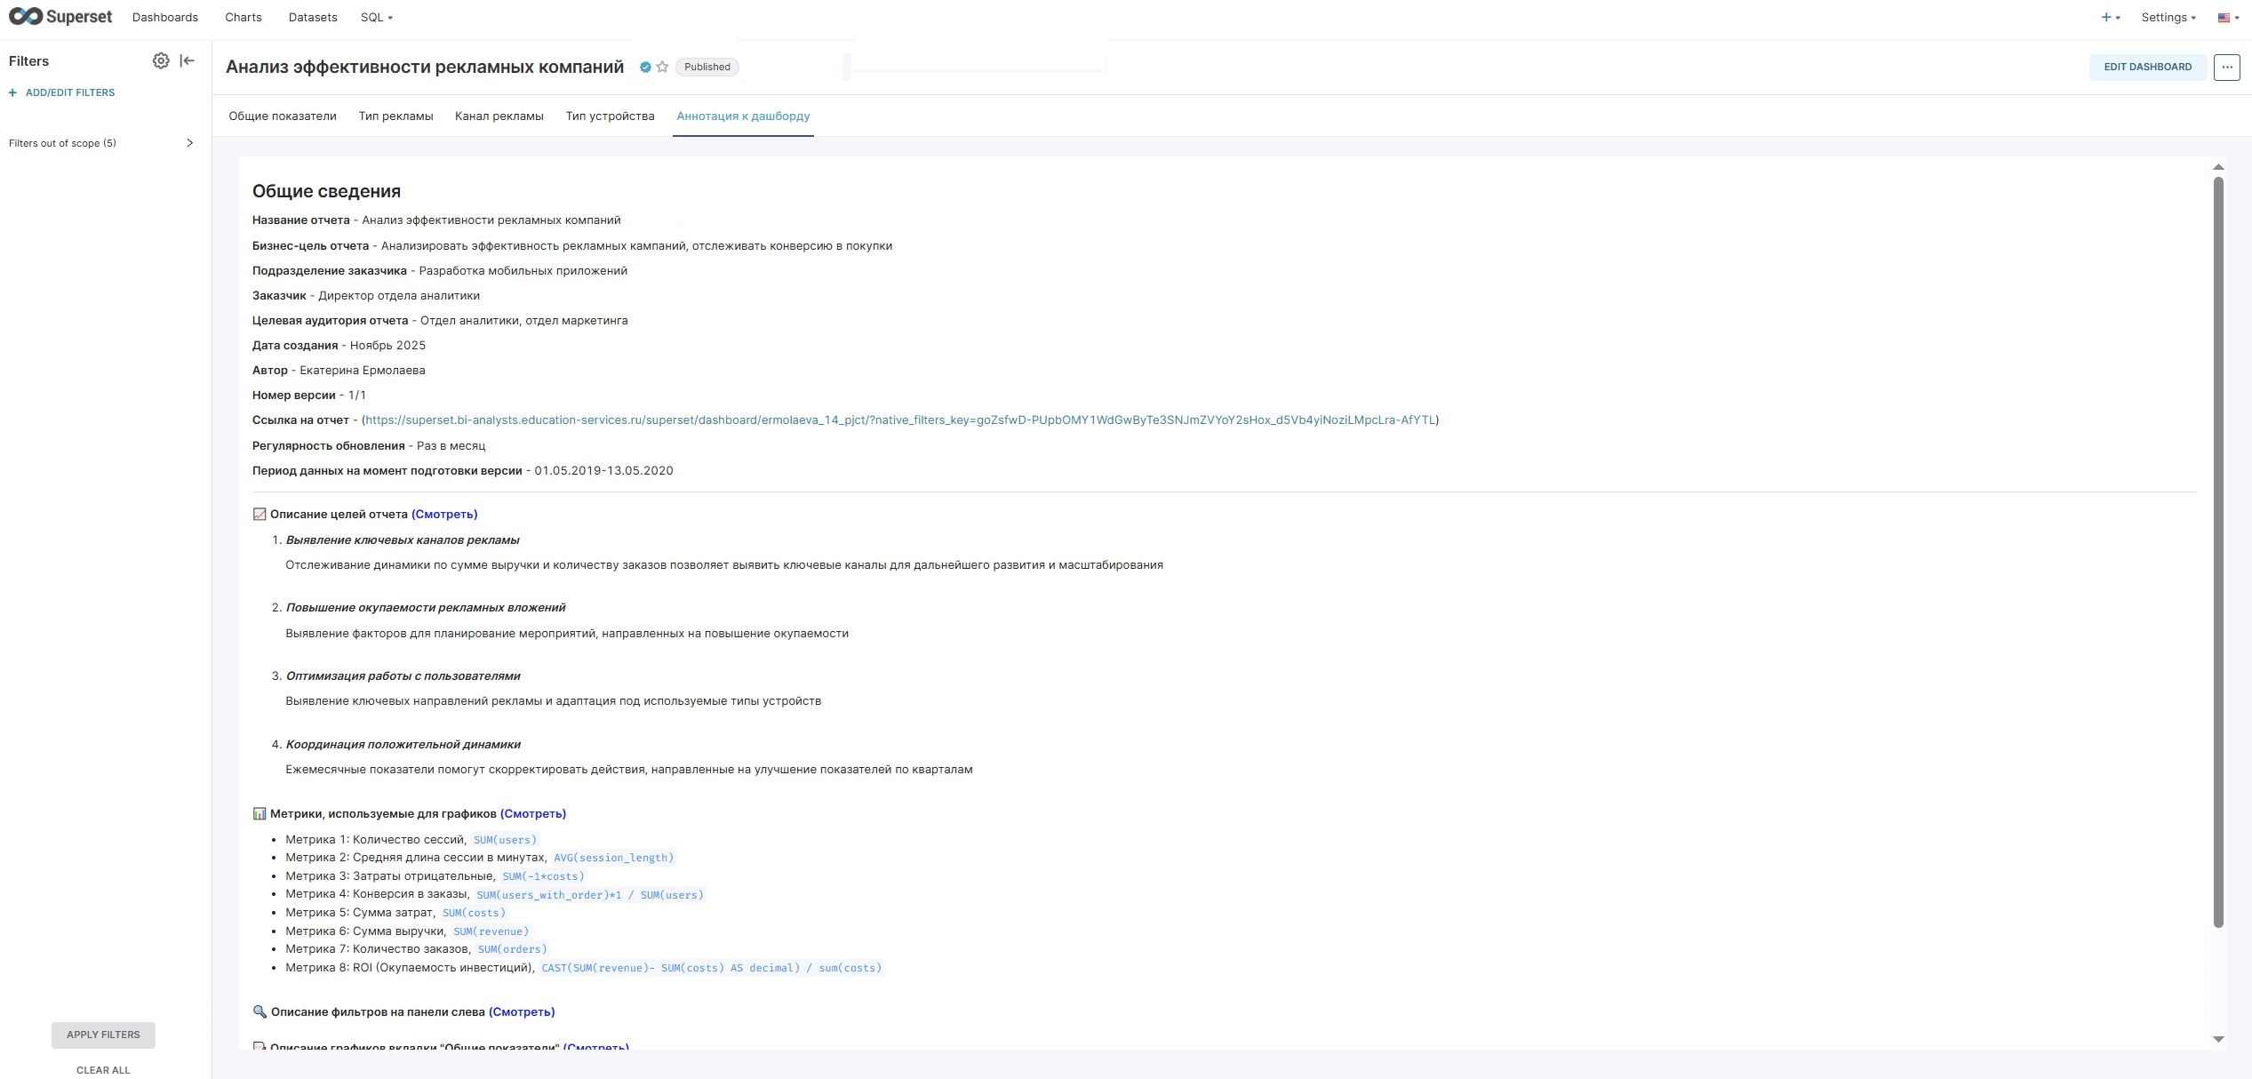Star the dashboard as favorite
This screenshot has height=1079, width=2252.
pyautogui.click(x=662, y=67)
